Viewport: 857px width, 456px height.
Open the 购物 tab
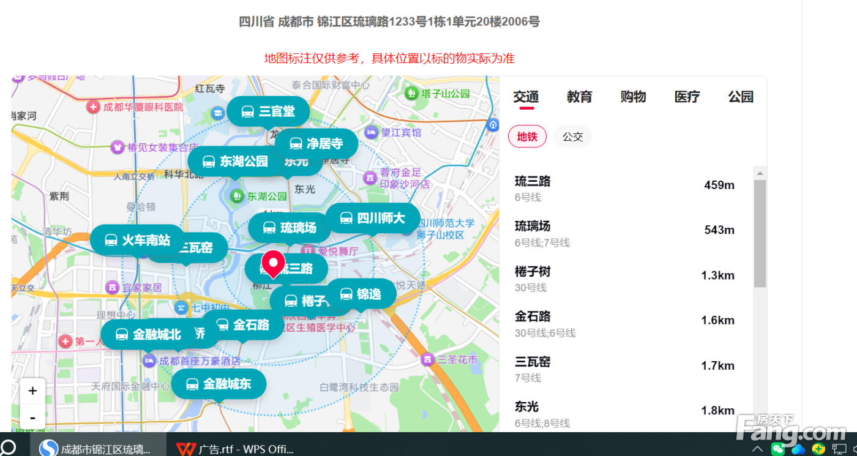point(633,97)
